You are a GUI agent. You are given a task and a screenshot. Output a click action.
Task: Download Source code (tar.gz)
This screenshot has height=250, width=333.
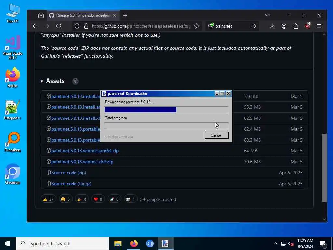[71, 184]
